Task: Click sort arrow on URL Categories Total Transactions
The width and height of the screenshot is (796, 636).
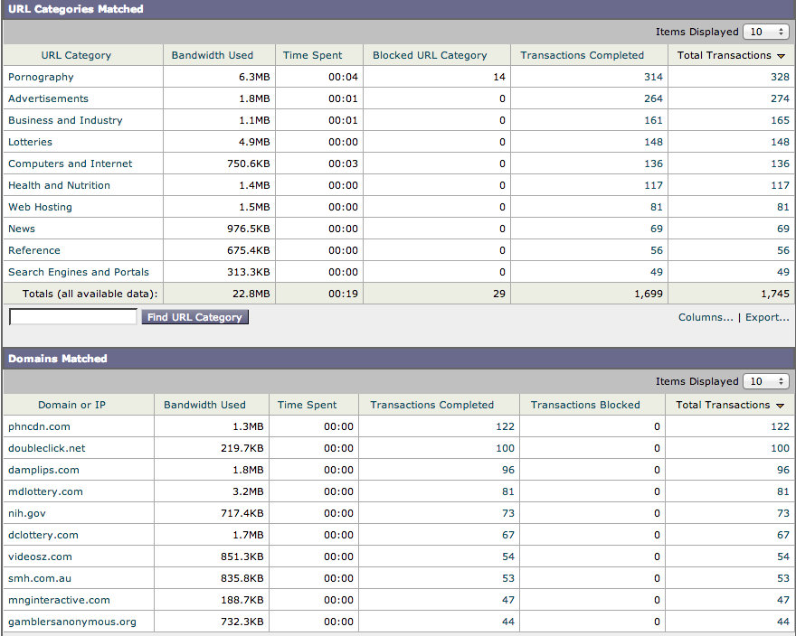Action: coord(781,56)
